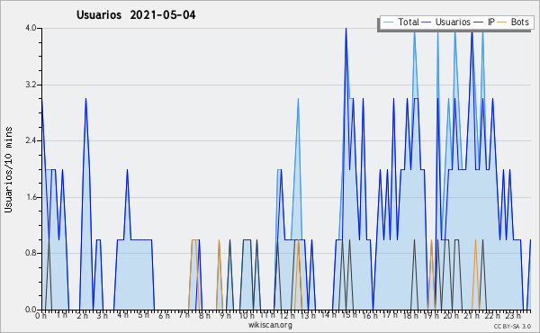
Task: Click the light blue Total legend line
Action: 388,22
